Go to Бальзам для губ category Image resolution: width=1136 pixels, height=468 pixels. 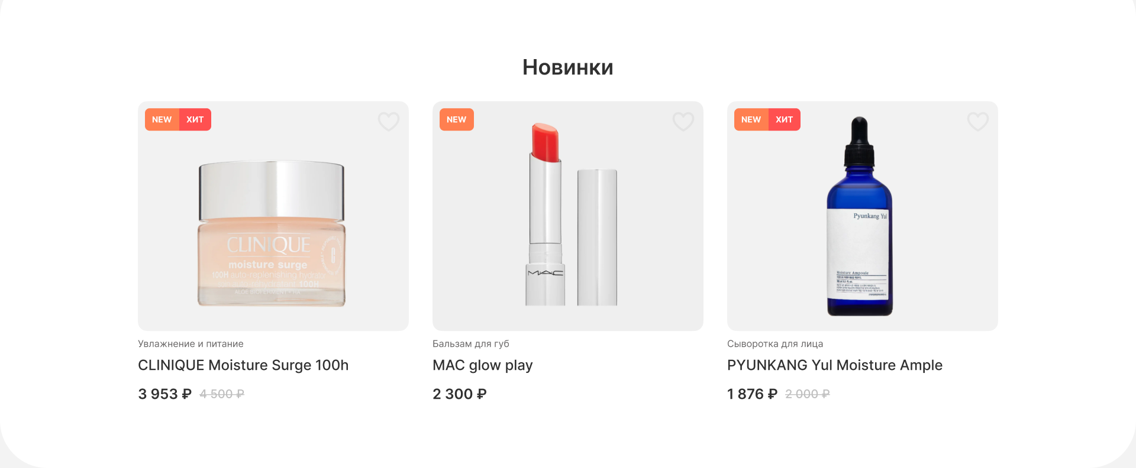pyautogui.click(x=470, y=344)
